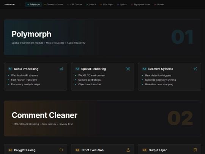Viewport: 205px width, 154px height.
Task: Open the Comment Cleaner nav tab
Action: tap(54, 5)
